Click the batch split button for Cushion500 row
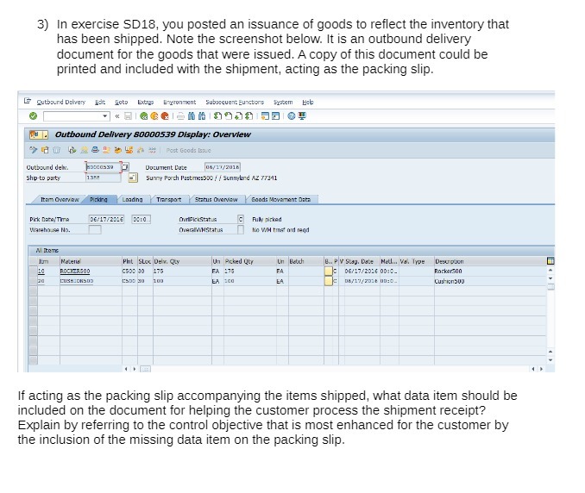 point(329,281)
